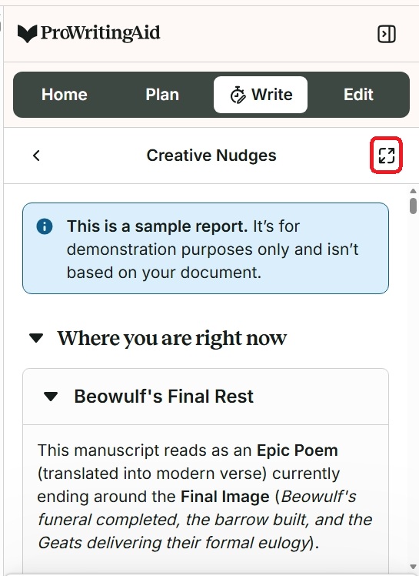419x576 pixels.
Task: Collapse the Beowulf's Final Rest triangle
Action: pos(50,397)
